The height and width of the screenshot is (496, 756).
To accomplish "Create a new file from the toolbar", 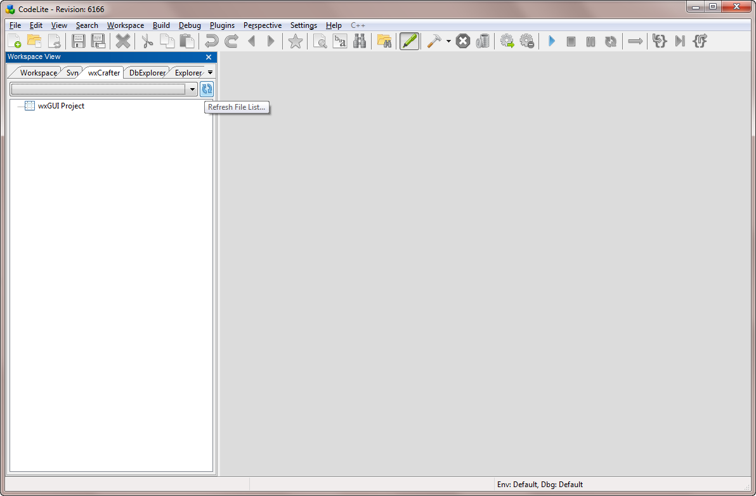I will click(15, 41).
